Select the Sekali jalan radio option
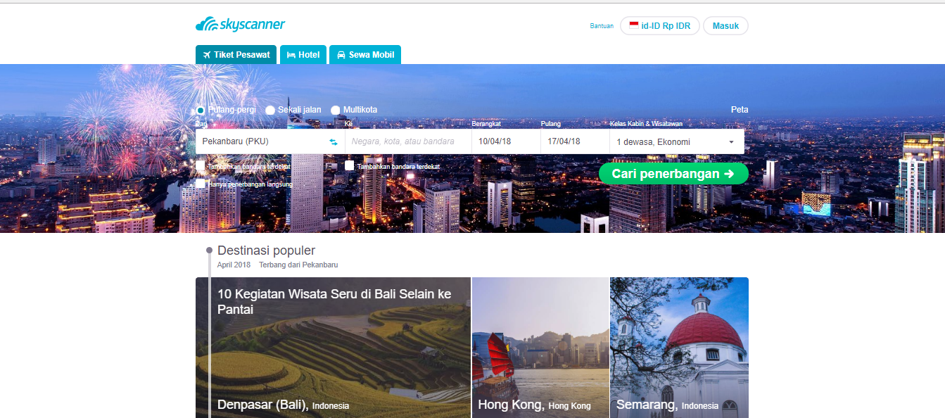Image resolution: width=945 pixels, height=418 pixels. tap(270, 110)
